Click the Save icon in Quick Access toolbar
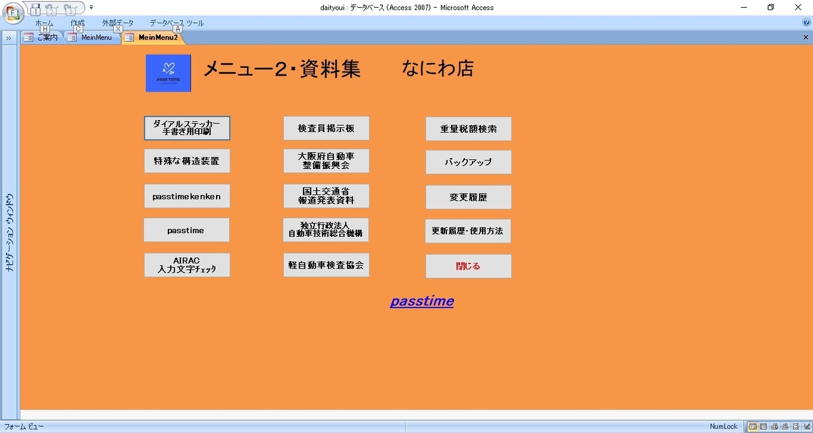 pyautogui.click(x=36, y=7)
